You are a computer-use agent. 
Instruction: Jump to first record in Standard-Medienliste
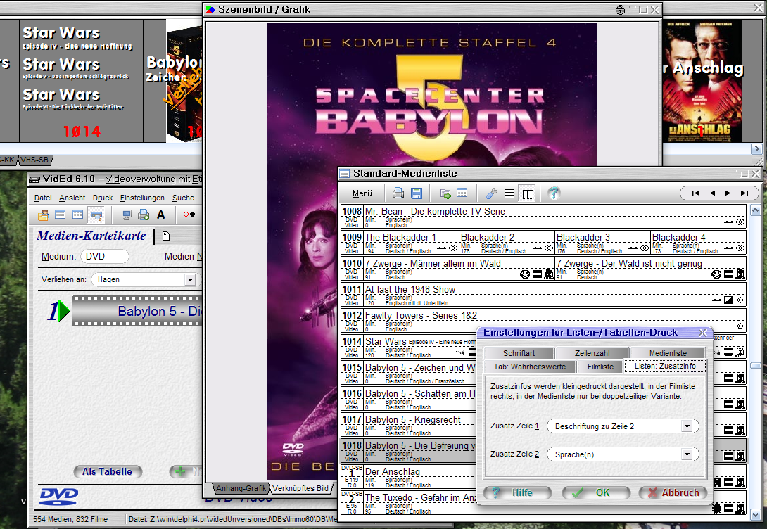(x=696, y=193)
